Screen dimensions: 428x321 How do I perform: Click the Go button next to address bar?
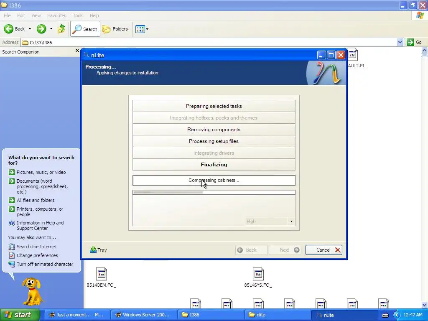point(414,42)
